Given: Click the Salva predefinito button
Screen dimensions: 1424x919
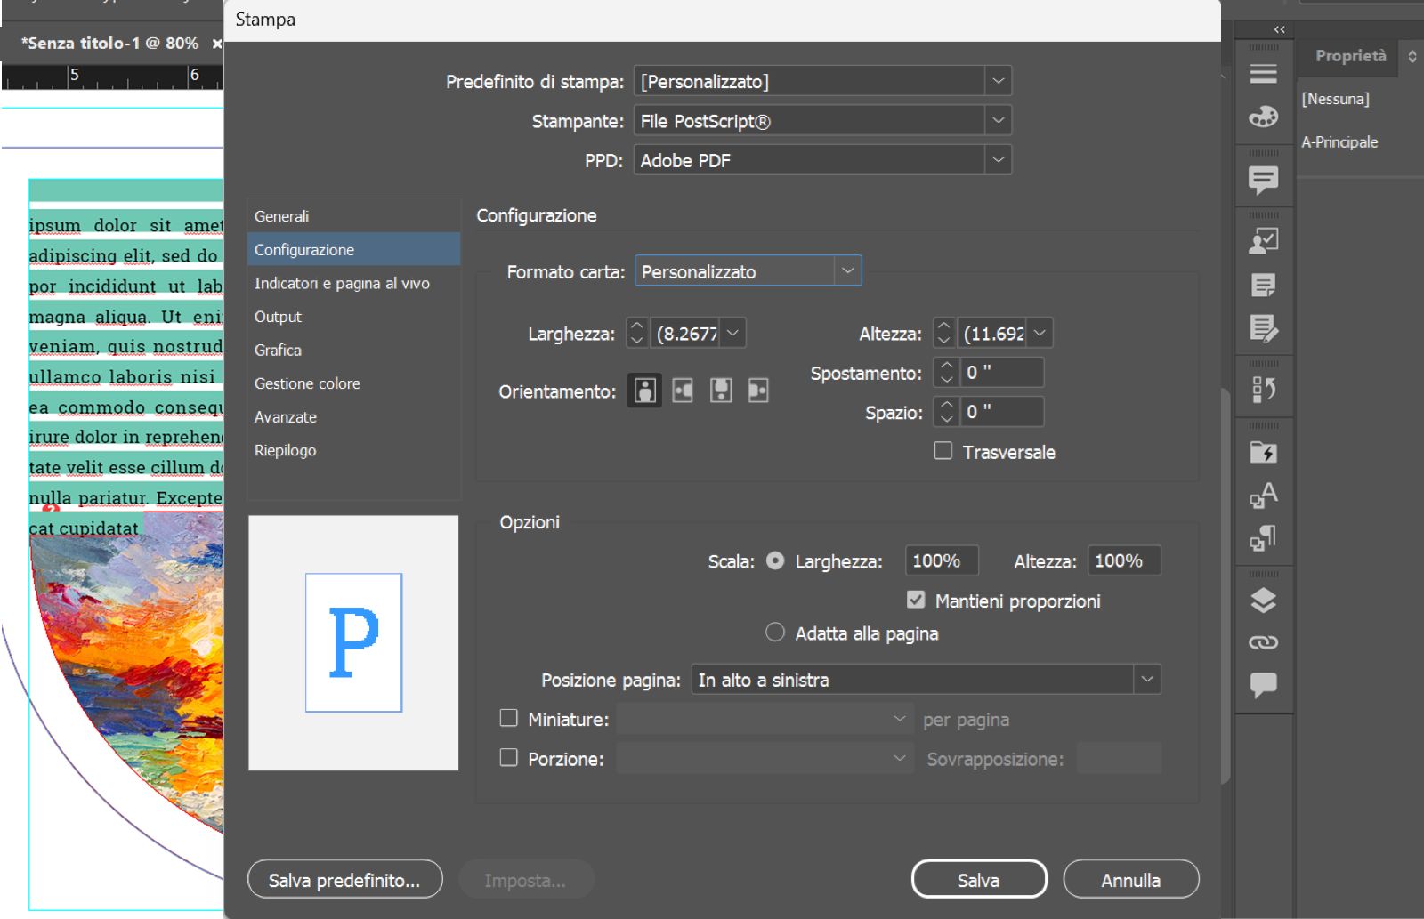Looking at the screenshot, I should tap(344, 879).
